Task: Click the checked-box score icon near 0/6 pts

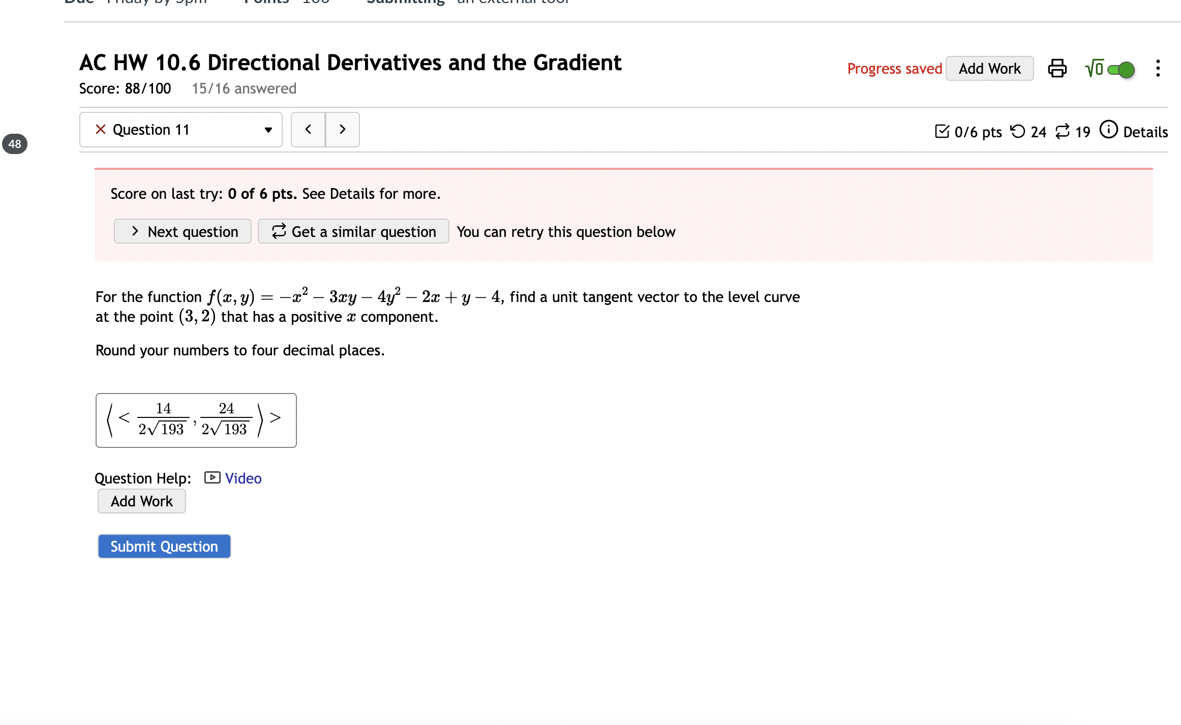Action: 942,131
